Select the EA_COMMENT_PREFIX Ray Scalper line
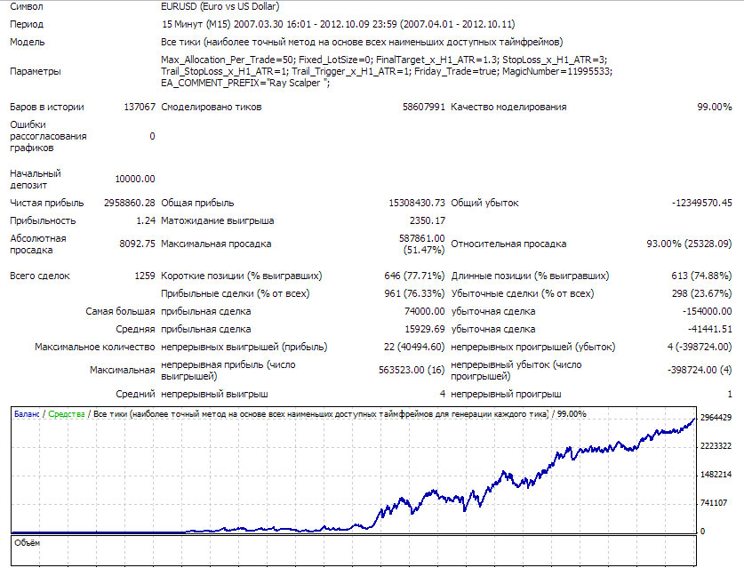The width and height of the screenshot is (744, 568). (x=244, y=83)
